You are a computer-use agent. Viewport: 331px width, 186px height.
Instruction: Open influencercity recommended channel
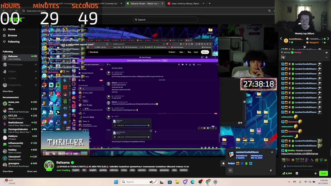(x=20, y=144)
